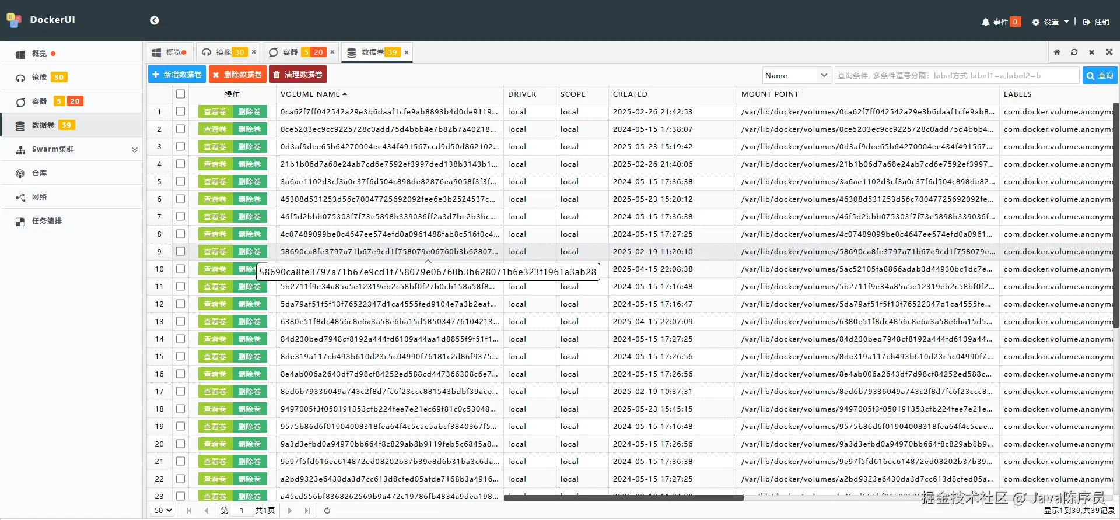Image resolution: width=1120 pixels, height=520 pixels.
Task: Close the Volumes tab
Action: tap(407, 52)
